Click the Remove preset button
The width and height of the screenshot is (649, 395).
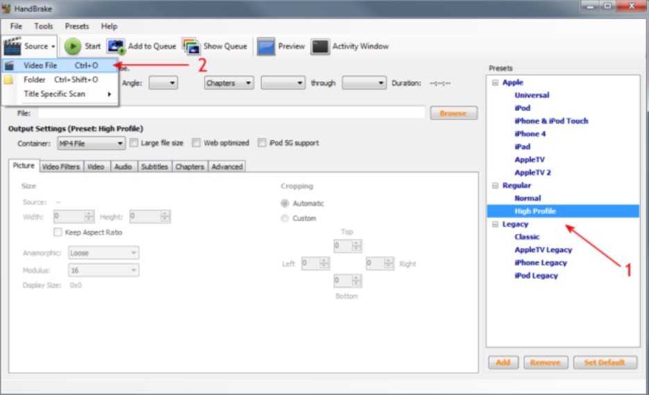[x=546, y=362]
